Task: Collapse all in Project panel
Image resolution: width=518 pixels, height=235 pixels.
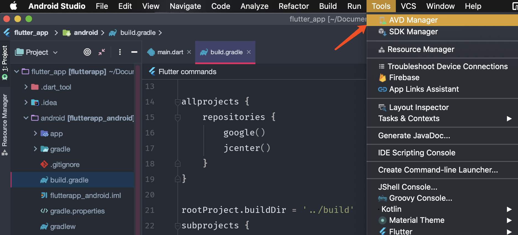Action: point(102,52)
